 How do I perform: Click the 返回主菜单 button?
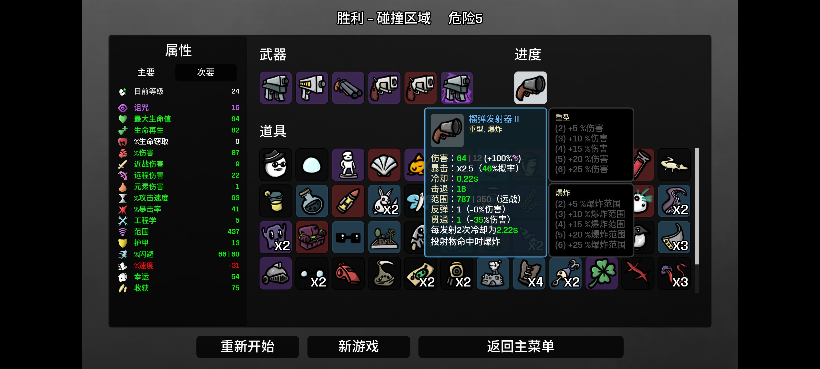tap(520, 347)
